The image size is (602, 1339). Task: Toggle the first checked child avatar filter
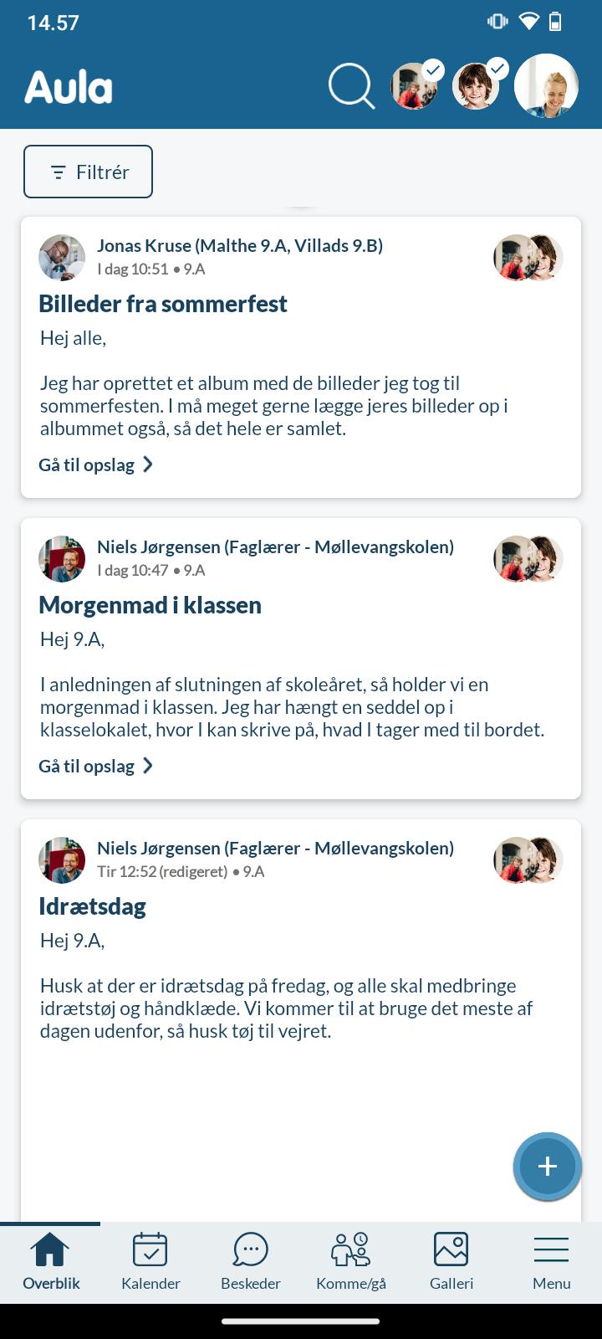[x=415, y=86]
